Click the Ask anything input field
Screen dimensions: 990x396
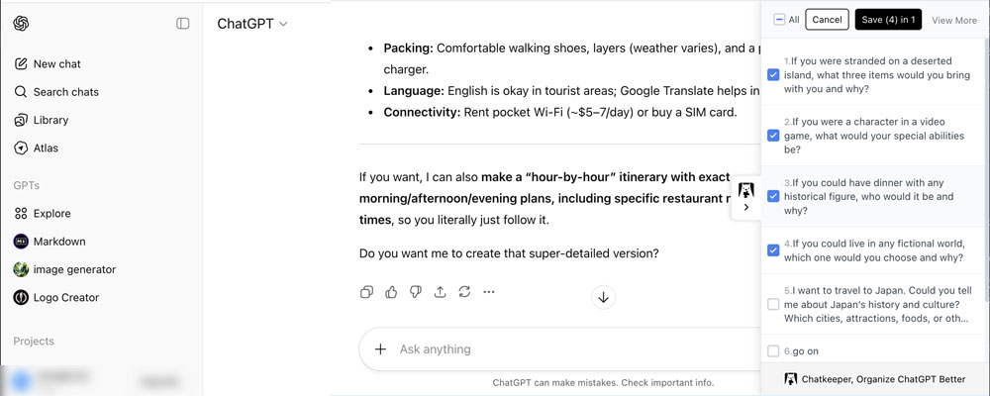point(554,349)
